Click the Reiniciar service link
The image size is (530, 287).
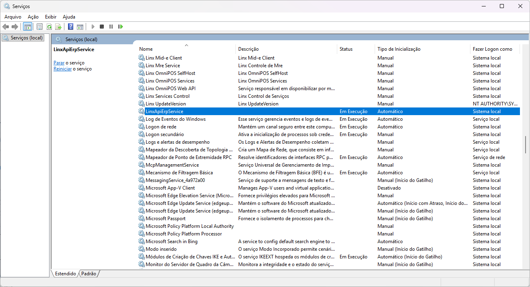coord(62,69)
